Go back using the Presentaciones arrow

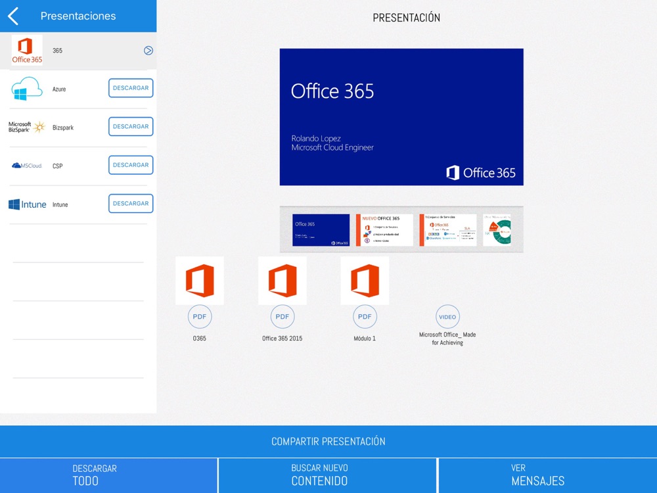[13, 16]
